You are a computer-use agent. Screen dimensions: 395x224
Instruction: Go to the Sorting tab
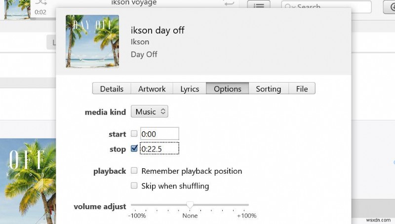[268, 89]
